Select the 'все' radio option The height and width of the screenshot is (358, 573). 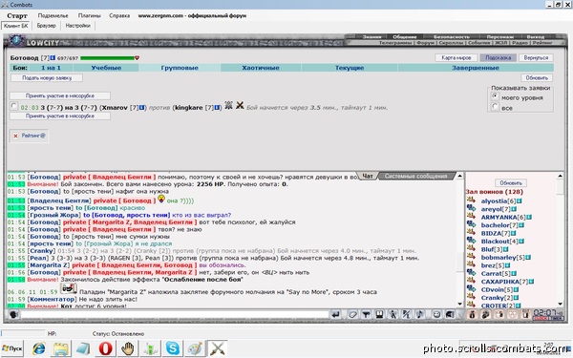click(495, 107)
